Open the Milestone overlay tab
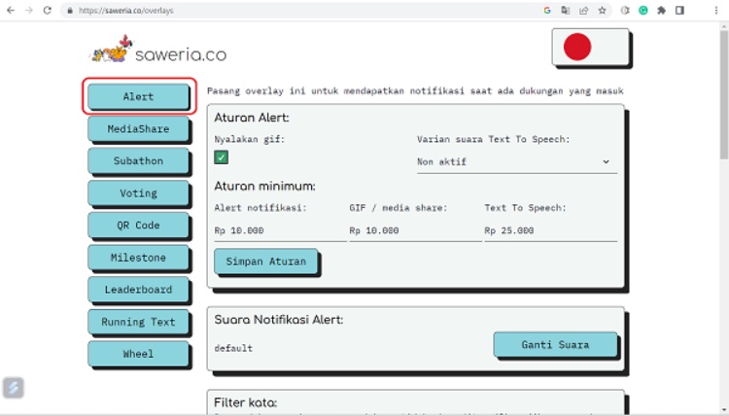Image resolution: width=729 pixels, height=416 pixels. pos(139,258)
